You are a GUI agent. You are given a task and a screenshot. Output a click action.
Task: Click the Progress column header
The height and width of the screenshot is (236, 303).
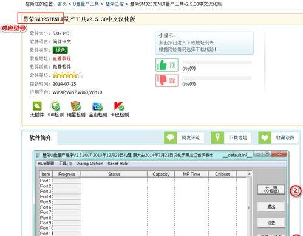pos(67,174)
